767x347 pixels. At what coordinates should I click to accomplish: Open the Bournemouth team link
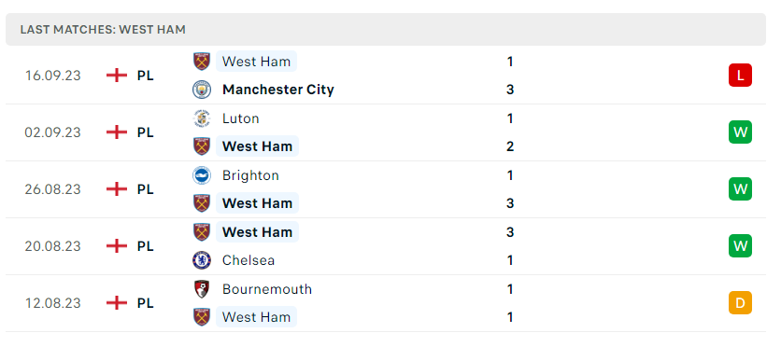pyautogui.click(x=267, y=289)
